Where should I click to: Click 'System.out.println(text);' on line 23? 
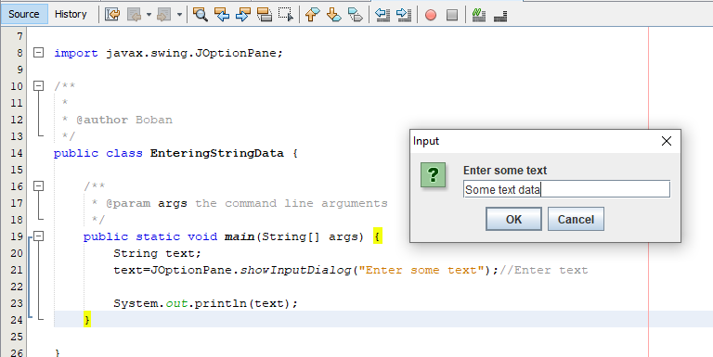(x=205, y=303)
